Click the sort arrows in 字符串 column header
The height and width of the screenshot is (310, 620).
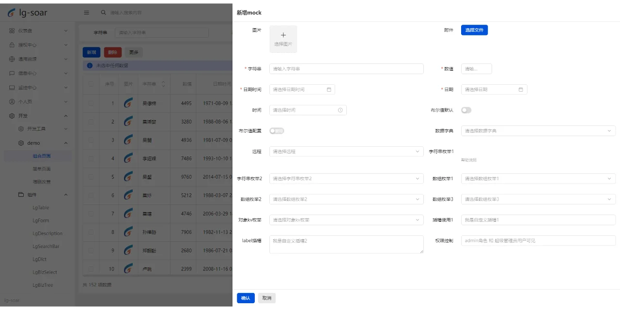point(163,84)
